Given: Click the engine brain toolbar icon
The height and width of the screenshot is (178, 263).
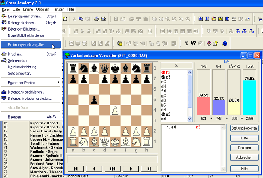Looking at the screenshot, I should tap(119, 43).
